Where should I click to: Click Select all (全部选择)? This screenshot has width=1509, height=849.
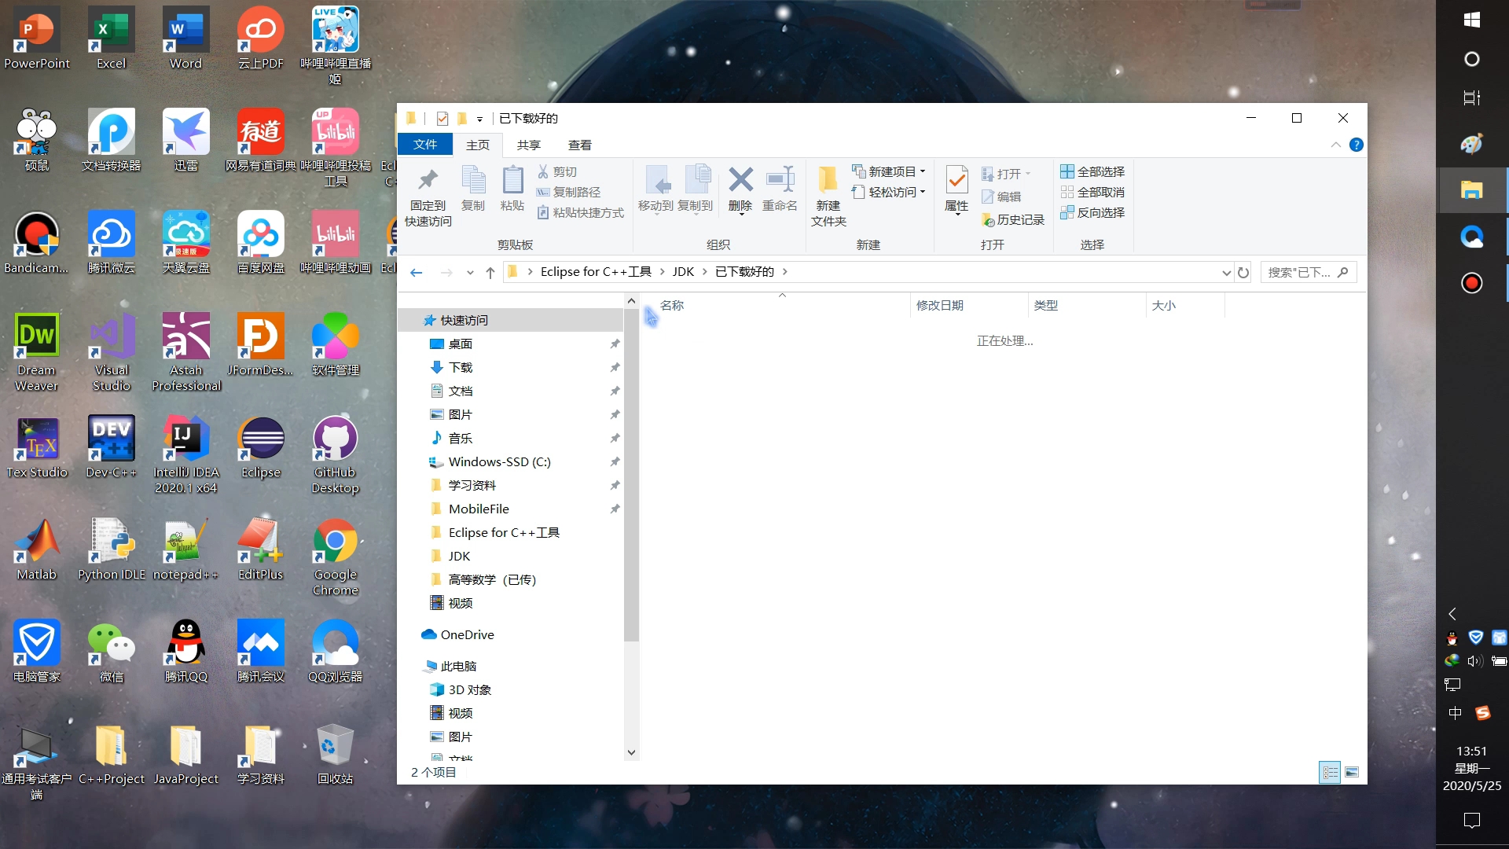tap(1092, 171)
